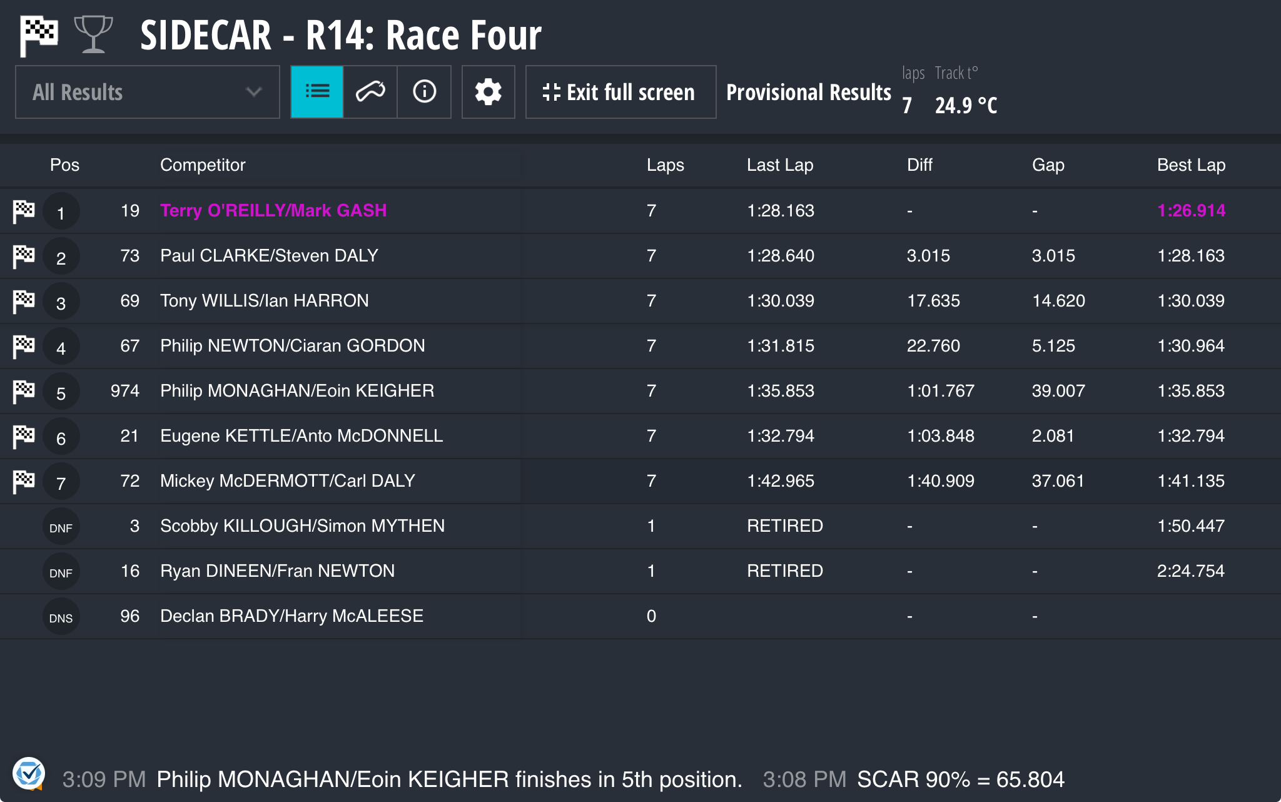Click the purple fastest lap 1:26.914

[1191, 211]
